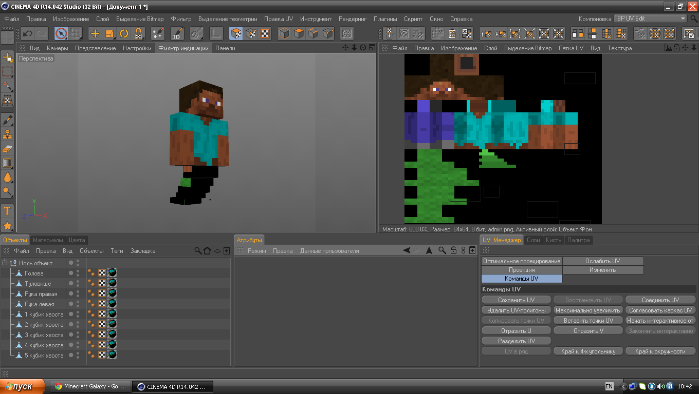The width and height of the screenshot is (699, 394).
Task: Pick the Eraser tool in left palette
Action: point(8,149)
